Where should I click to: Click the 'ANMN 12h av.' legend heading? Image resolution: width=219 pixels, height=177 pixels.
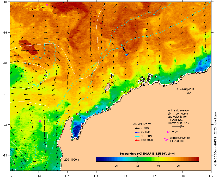click(142, 124)
